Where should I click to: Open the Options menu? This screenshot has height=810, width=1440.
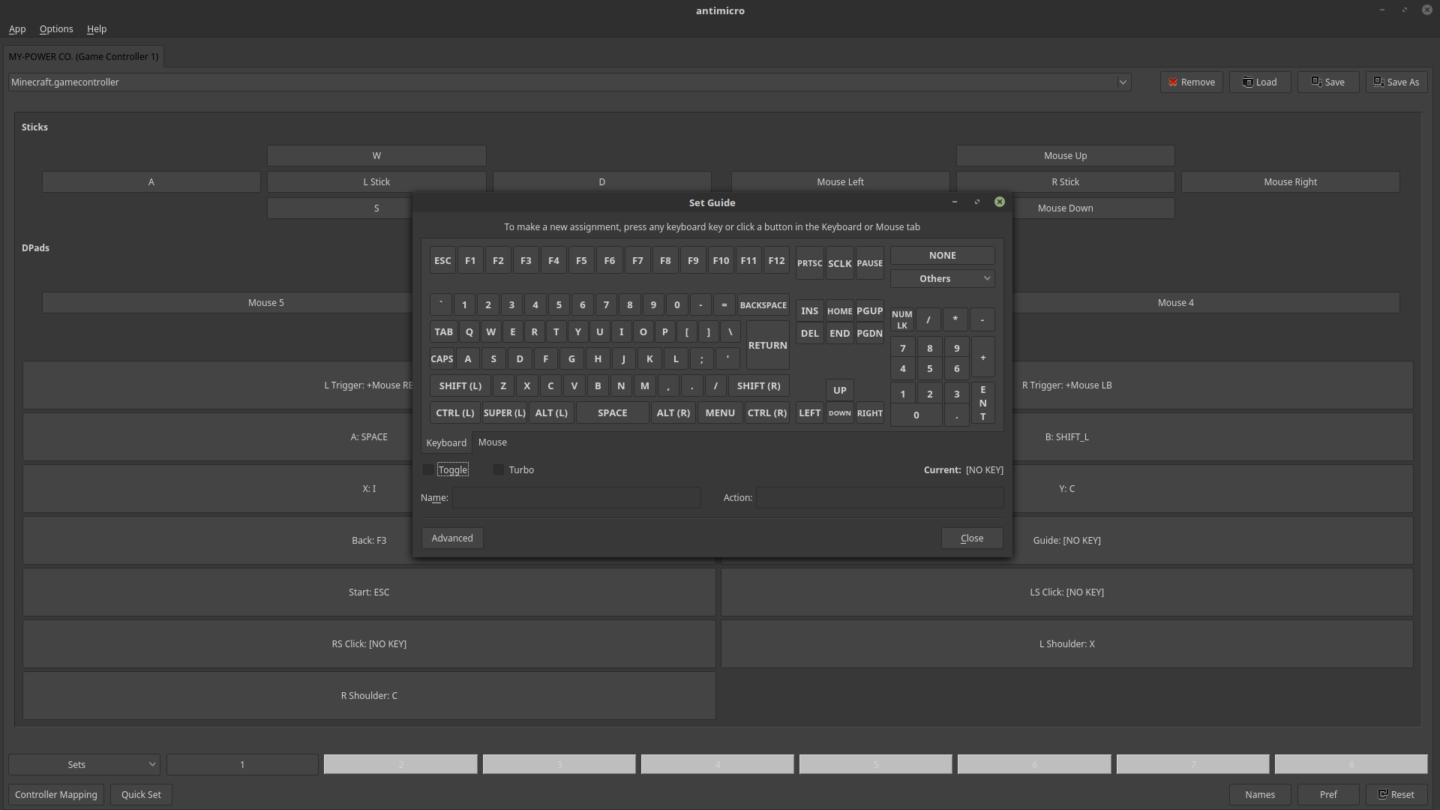[x=56, y=29]
